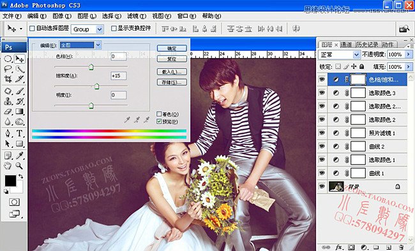
Task: Toggle Quick Mask mode
Action: click(x=14, y=203)
